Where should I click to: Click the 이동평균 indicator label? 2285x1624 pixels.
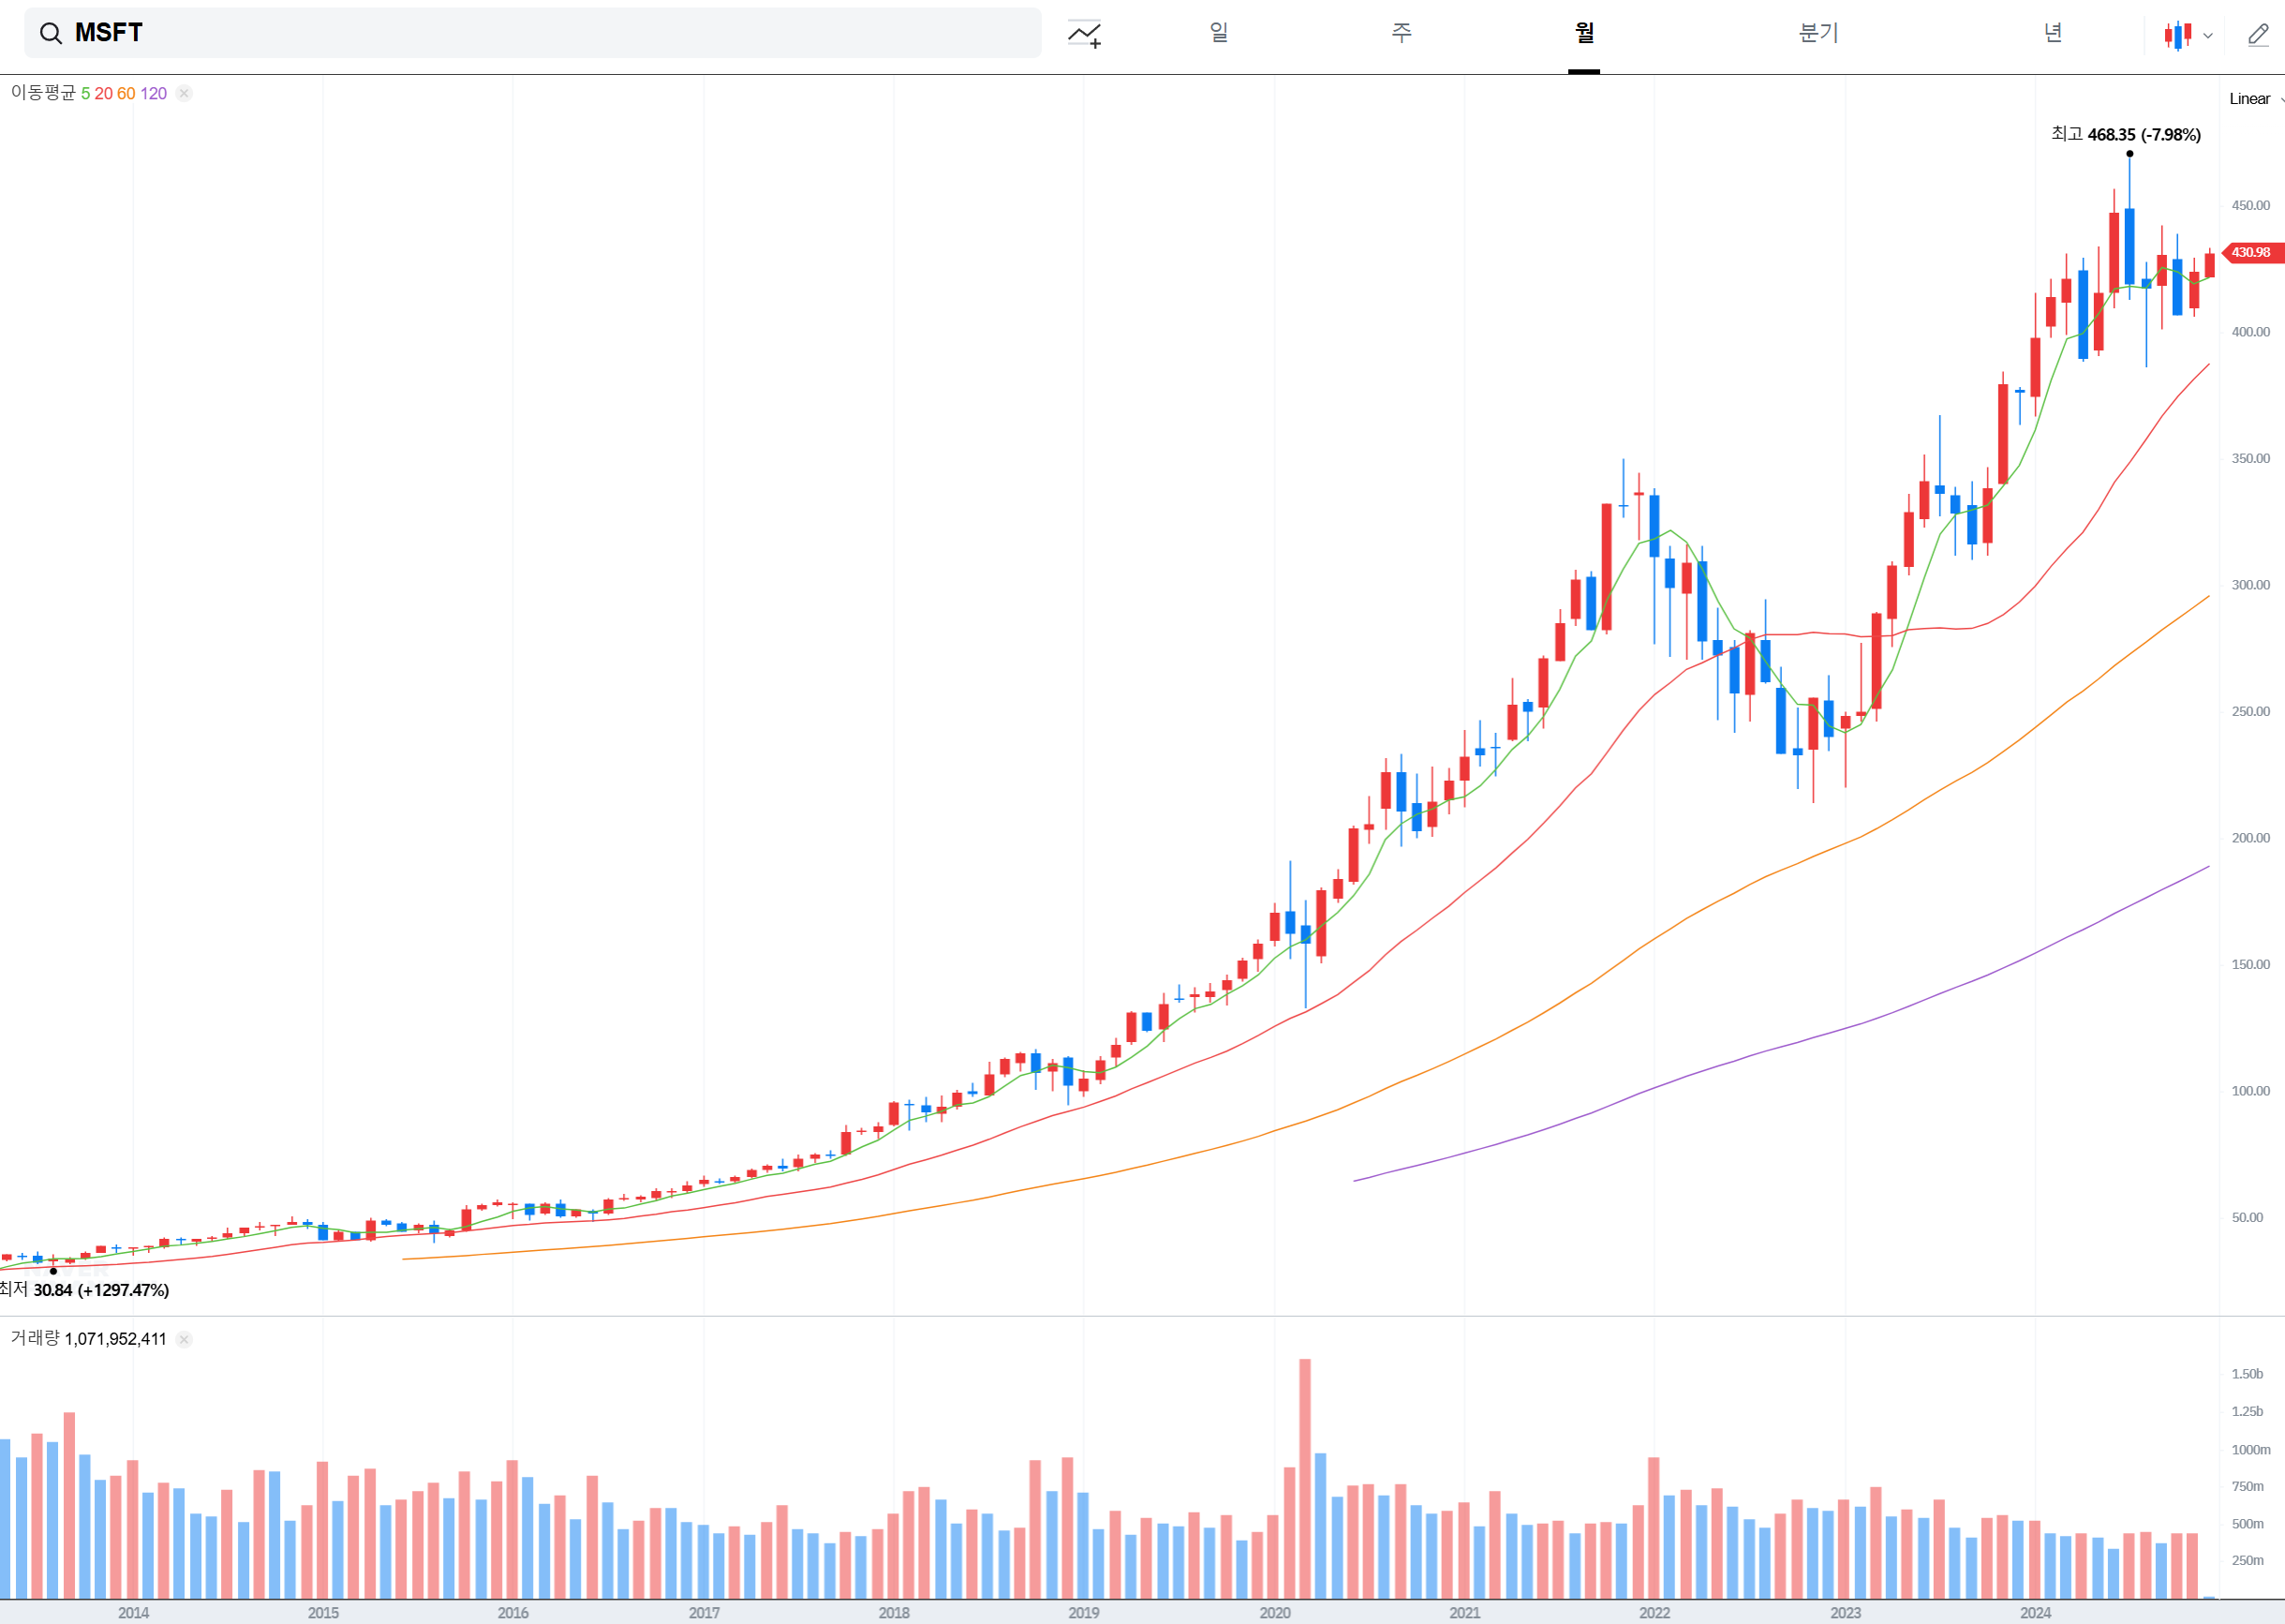pyautogui.click(x=43, y=93)
